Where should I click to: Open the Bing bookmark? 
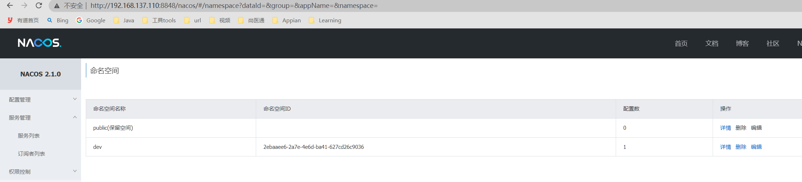[x=58, y=20]
